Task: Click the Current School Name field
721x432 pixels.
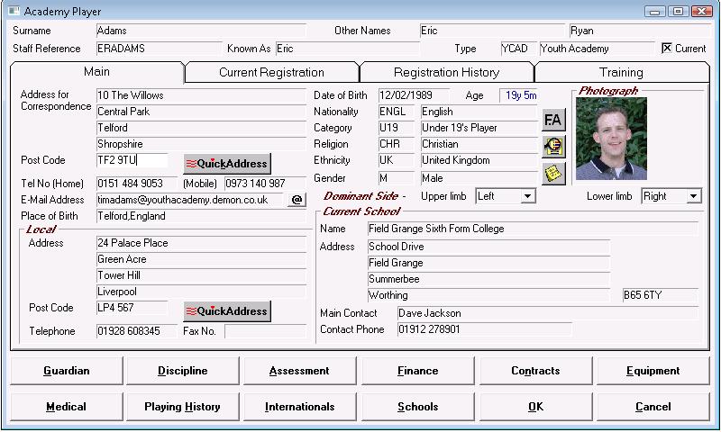Action: (x=533, y=229)
